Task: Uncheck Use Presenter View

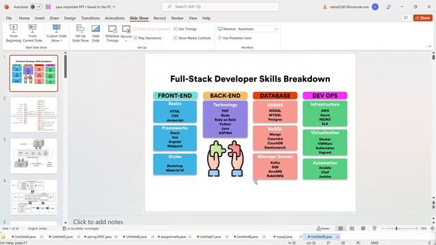Action: click(219, 38)
